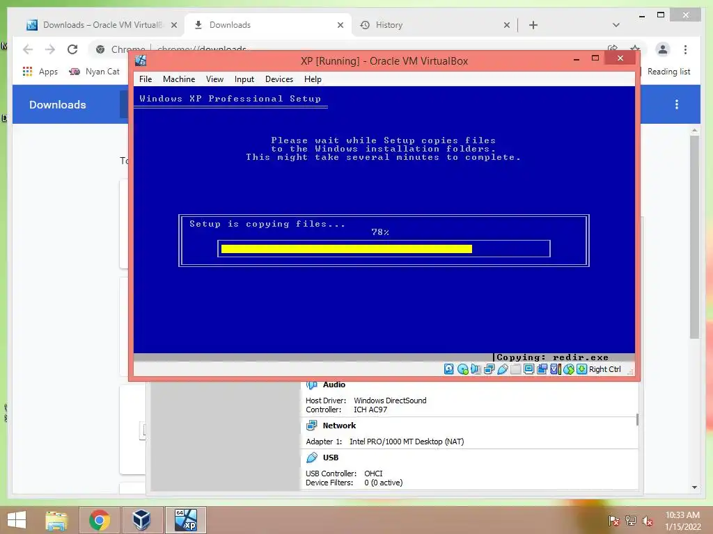Image resolution: width=713 pixels, height=534 pixels.
Task: Open the Nyan Cat bookmark
Action: 94,72
